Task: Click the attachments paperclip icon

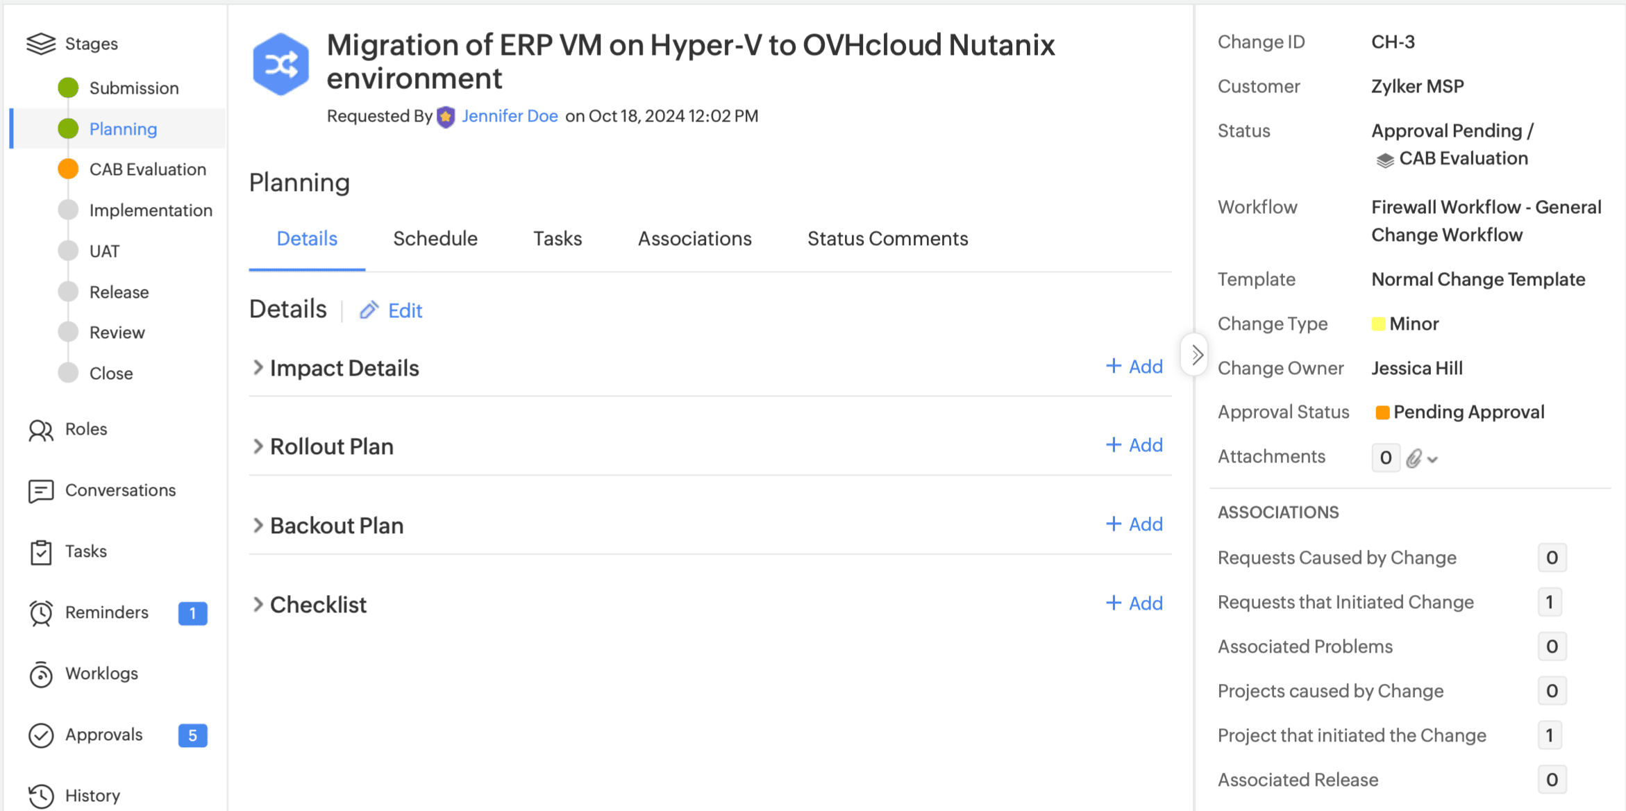Action: click(1414, 458)
